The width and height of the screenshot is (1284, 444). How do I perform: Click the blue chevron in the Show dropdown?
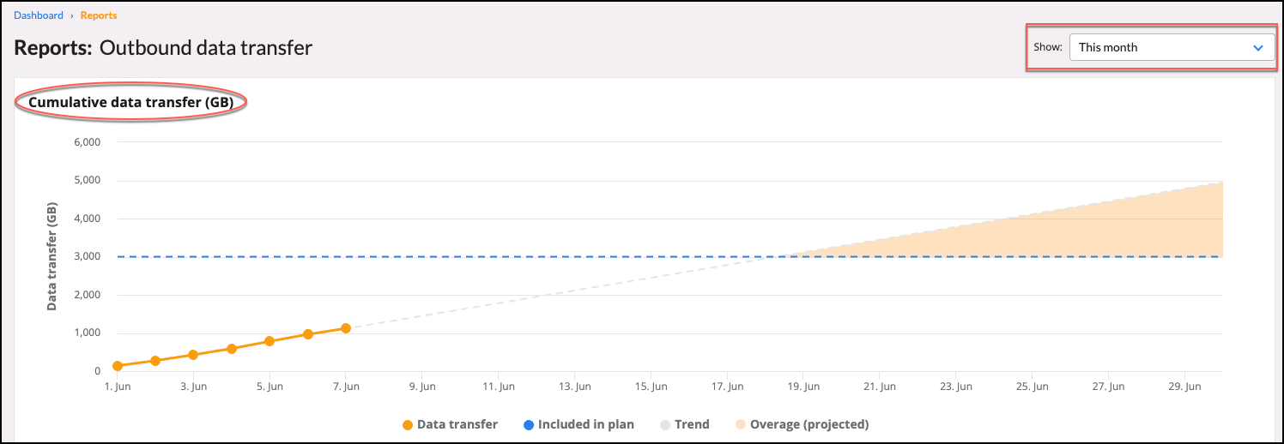(1258, 48)
